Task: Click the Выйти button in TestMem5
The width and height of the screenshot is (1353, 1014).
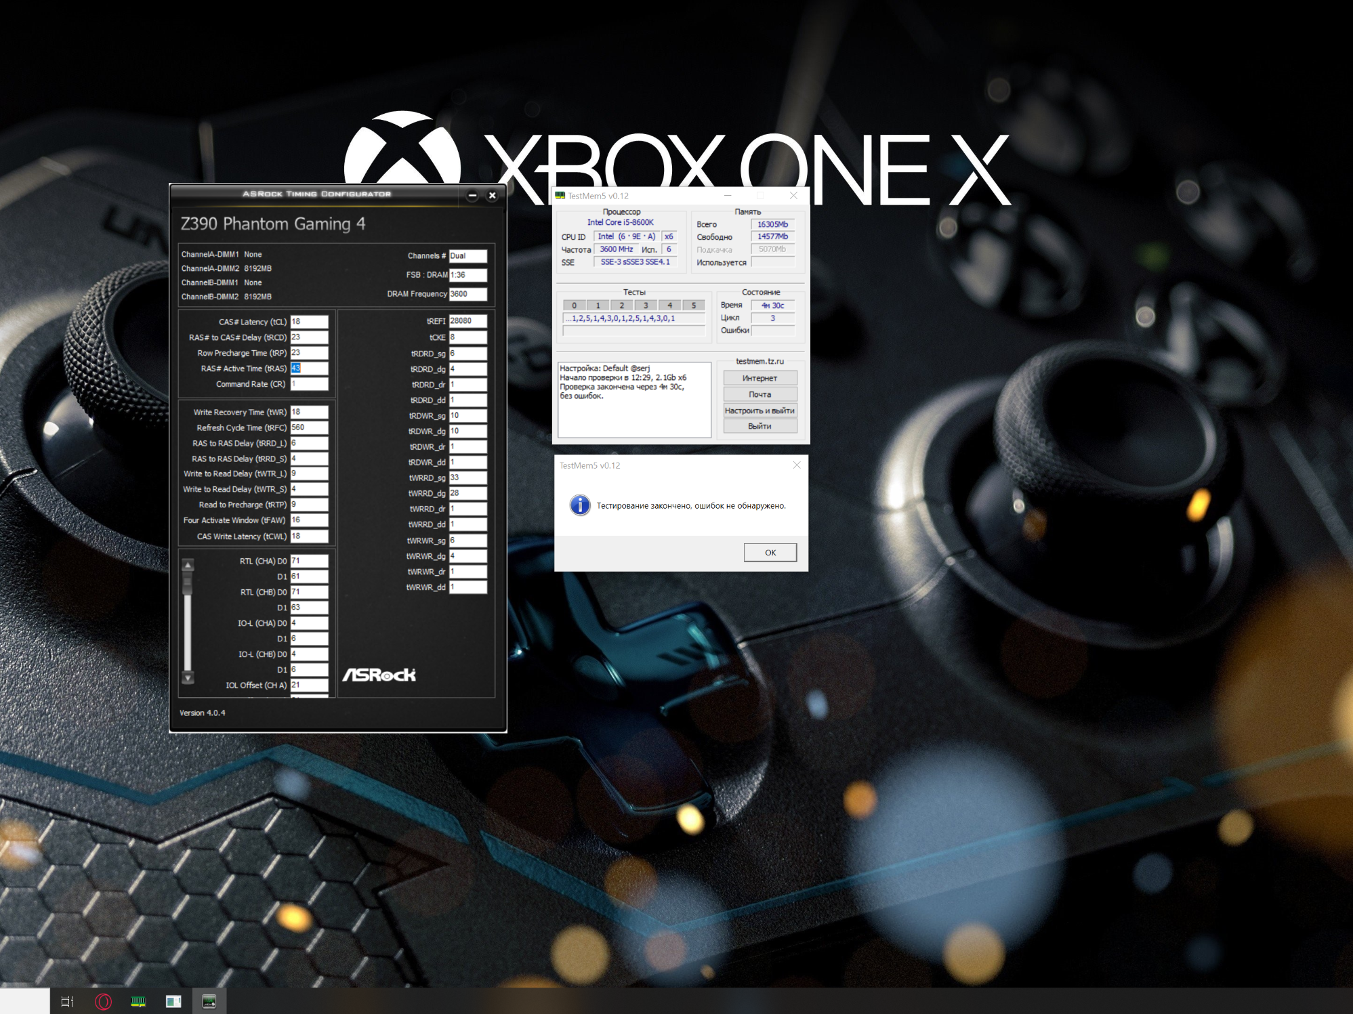Action: click(x=759, y=426)
